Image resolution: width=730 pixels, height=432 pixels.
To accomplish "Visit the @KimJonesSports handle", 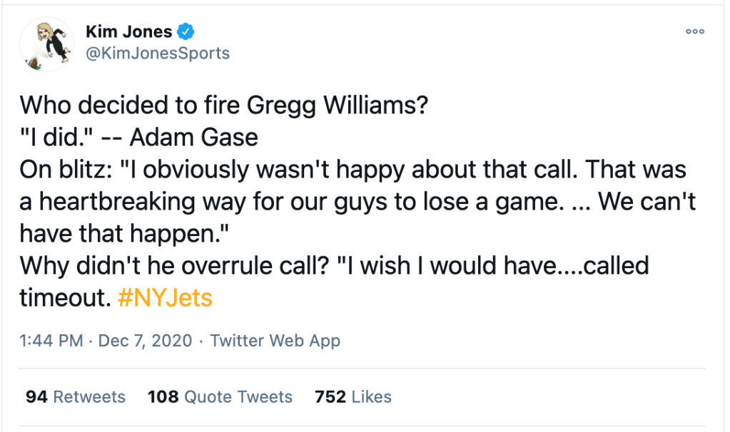I will pyautogui.click(x=157, y=53).
